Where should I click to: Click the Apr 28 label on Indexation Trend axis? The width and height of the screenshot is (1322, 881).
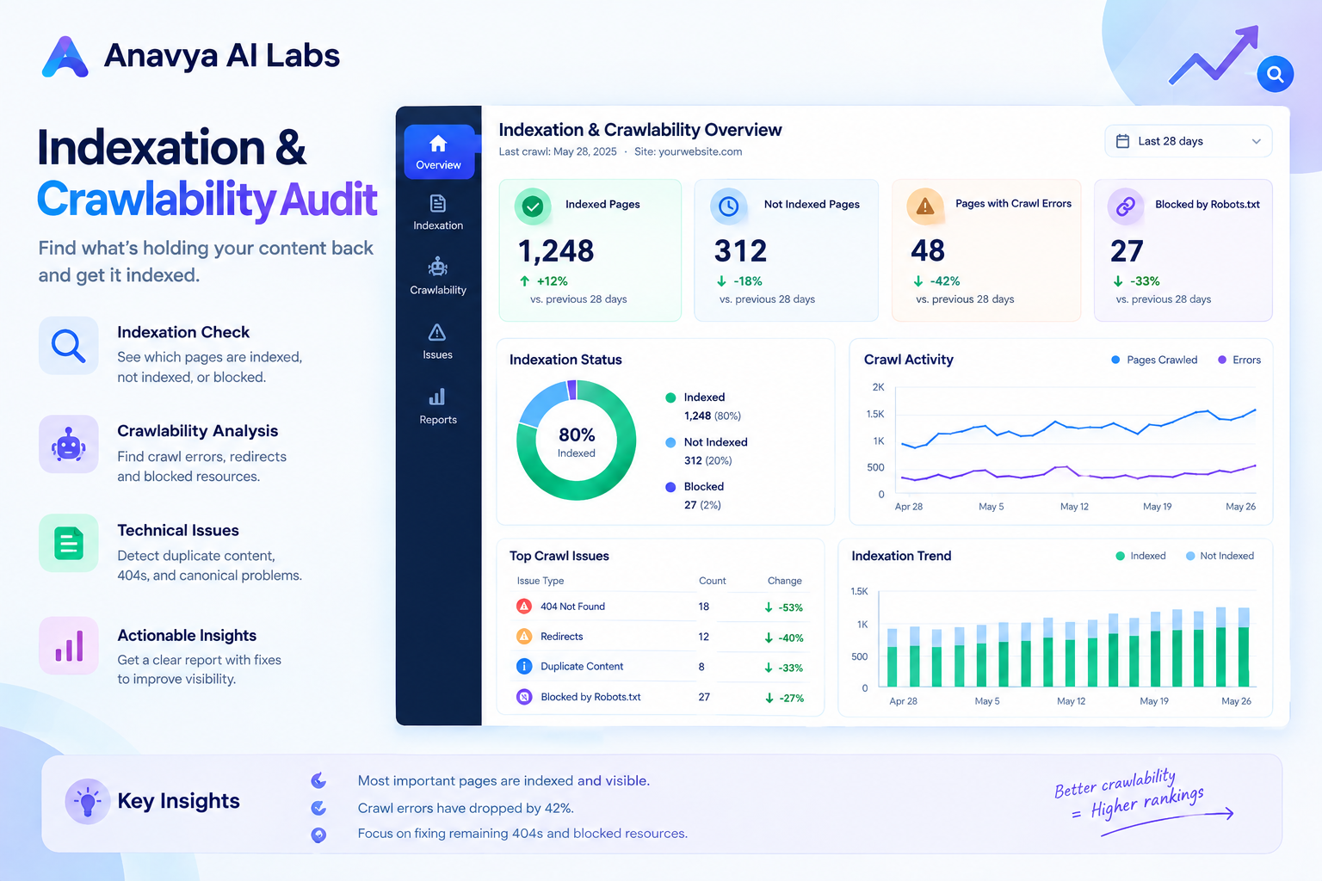coord(903,701)
